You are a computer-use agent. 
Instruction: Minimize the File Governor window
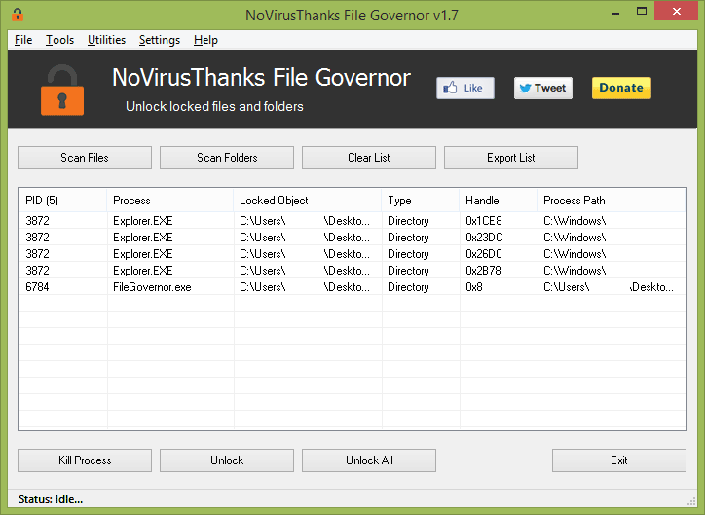click(615, 12)
